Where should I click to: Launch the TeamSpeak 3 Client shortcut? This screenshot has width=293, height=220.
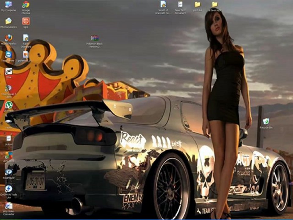(9, 88)
